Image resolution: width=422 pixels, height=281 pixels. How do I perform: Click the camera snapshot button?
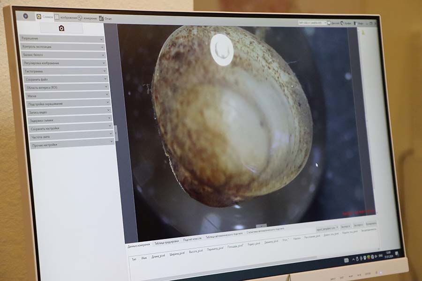pos(61,28)
